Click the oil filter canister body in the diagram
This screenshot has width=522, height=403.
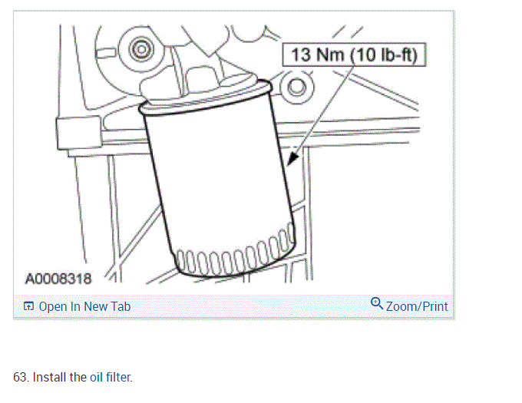point(218,180)
